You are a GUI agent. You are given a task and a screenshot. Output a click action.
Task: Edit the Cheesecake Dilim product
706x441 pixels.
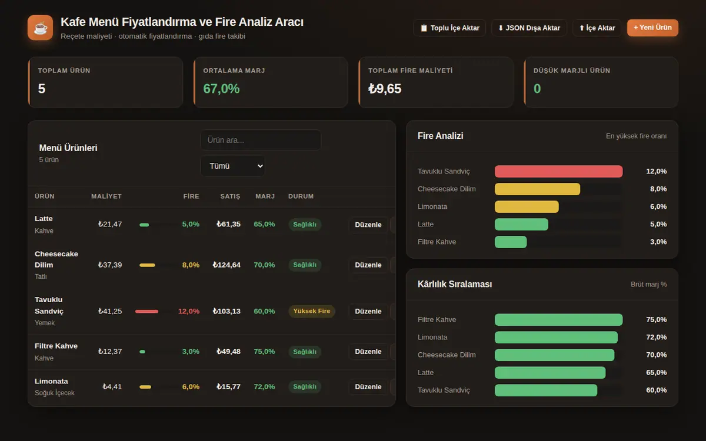368,265
